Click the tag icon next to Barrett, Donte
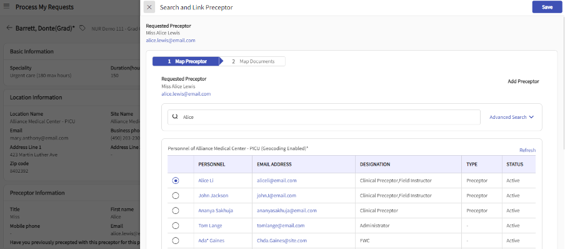 (82, 28)
